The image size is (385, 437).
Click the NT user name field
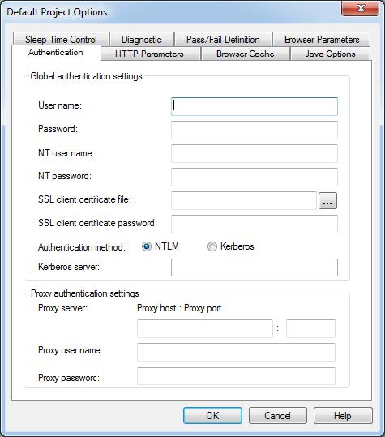pos(255,153)
